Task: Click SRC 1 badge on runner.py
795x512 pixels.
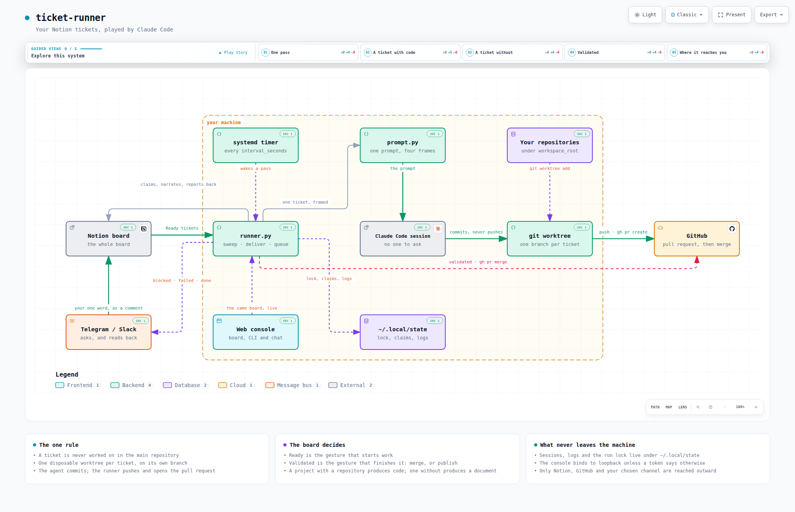Action: click(288, 227)
